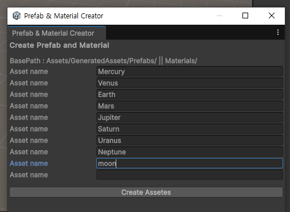Click Asset name label beside Mercury
The image size is (290, 212).
coord(29,71)
